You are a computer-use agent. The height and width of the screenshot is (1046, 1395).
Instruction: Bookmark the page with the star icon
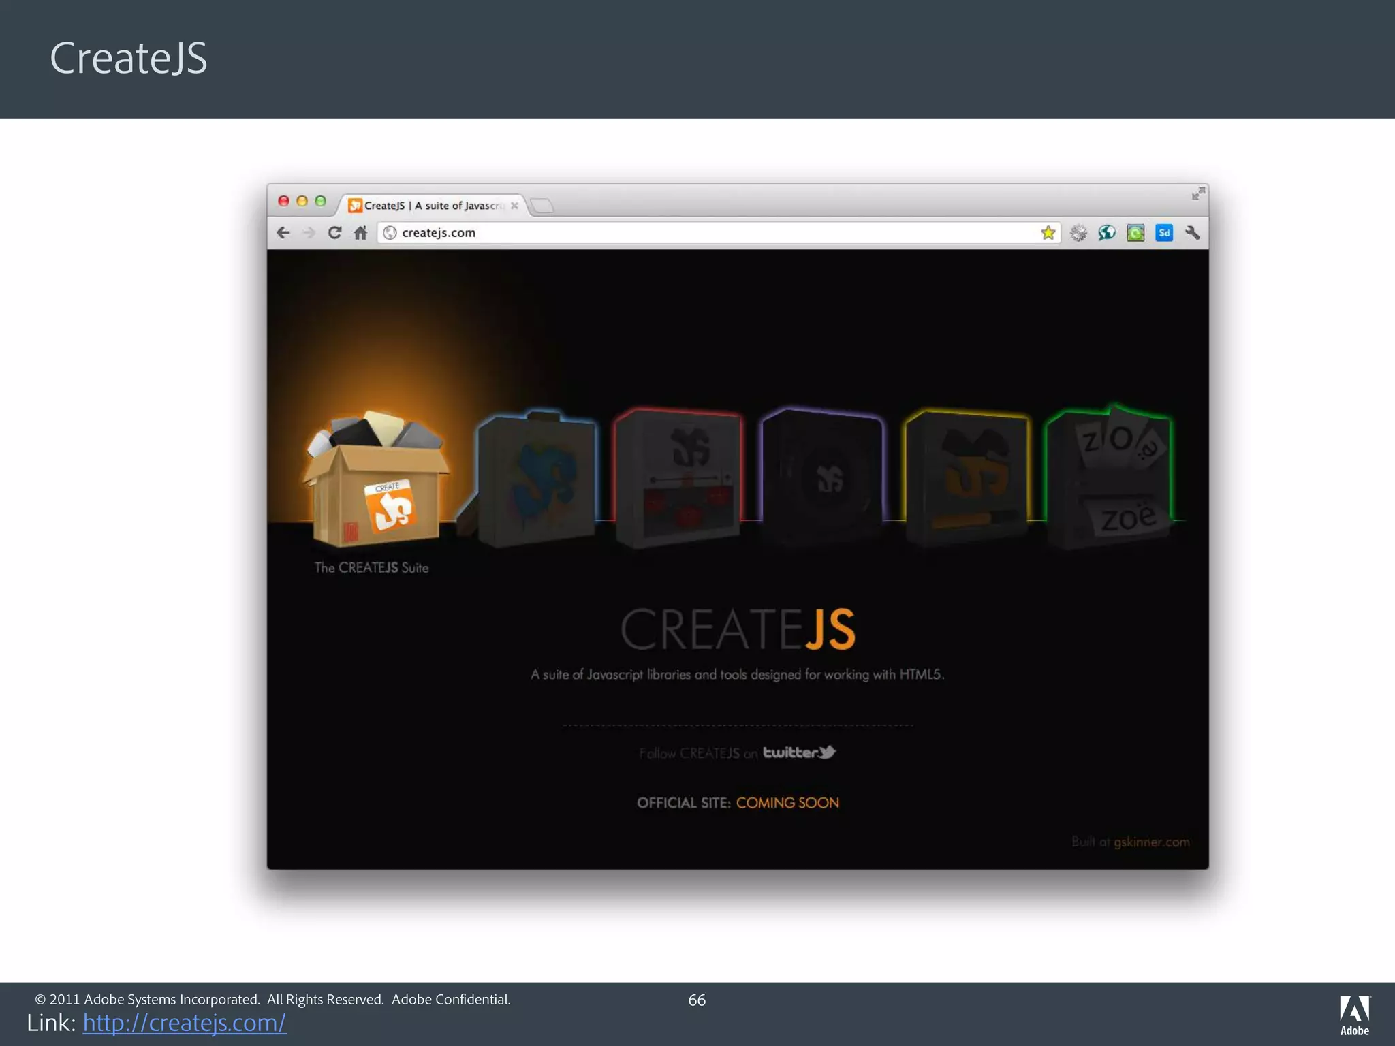click(1048, 233)
